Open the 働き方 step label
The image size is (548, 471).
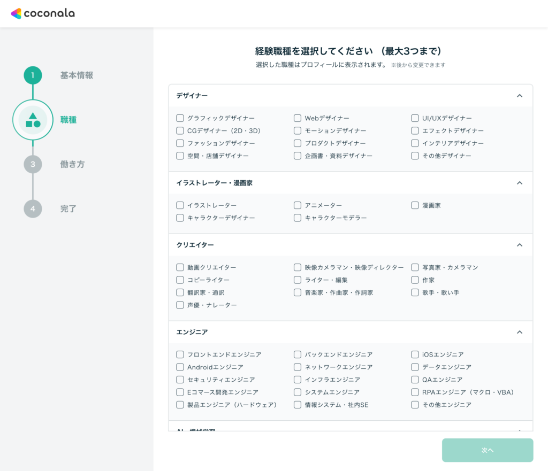(x=72, y=164)
